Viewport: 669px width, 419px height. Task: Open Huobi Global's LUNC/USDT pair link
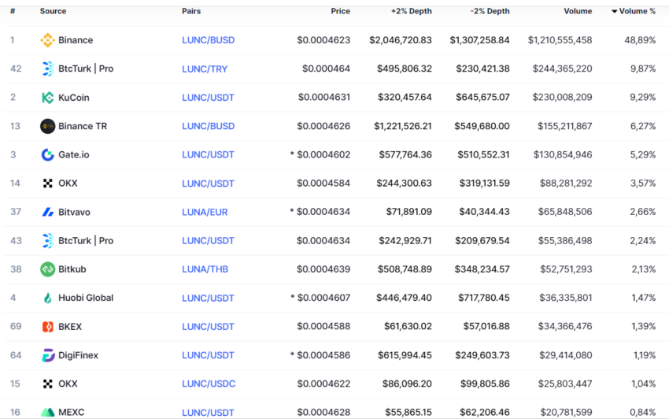209,298
